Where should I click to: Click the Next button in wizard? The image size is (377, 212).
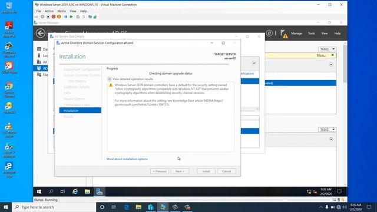[180, 171]
